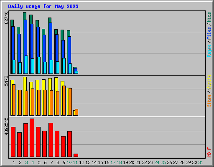
Task: Select the orange sites bar for day 1
Action: pos(14,100)
